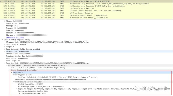Select packet 1296 Session Setup Response row
The image size is (173, 96).
click(x=86, y=4)
